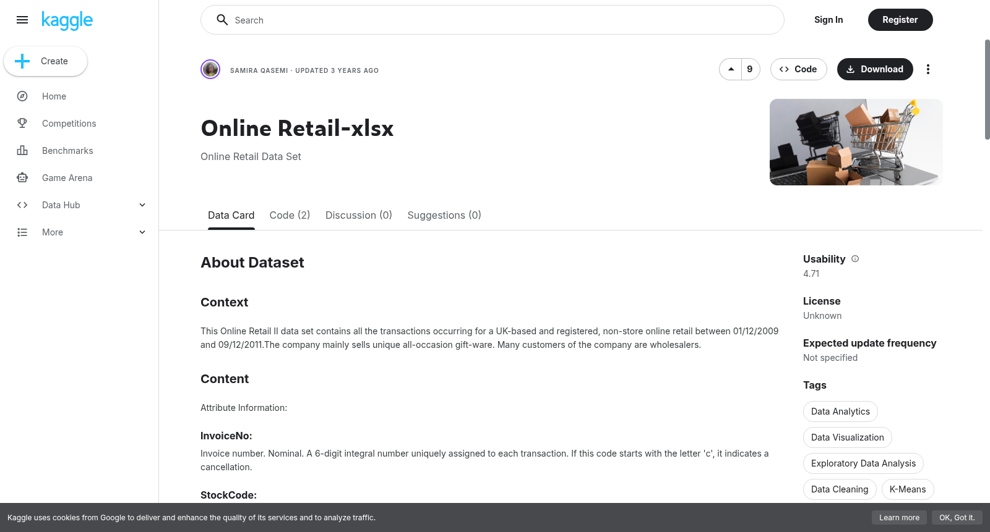
Task: Open the hamburger navigation menu
Action: point(22,20)
